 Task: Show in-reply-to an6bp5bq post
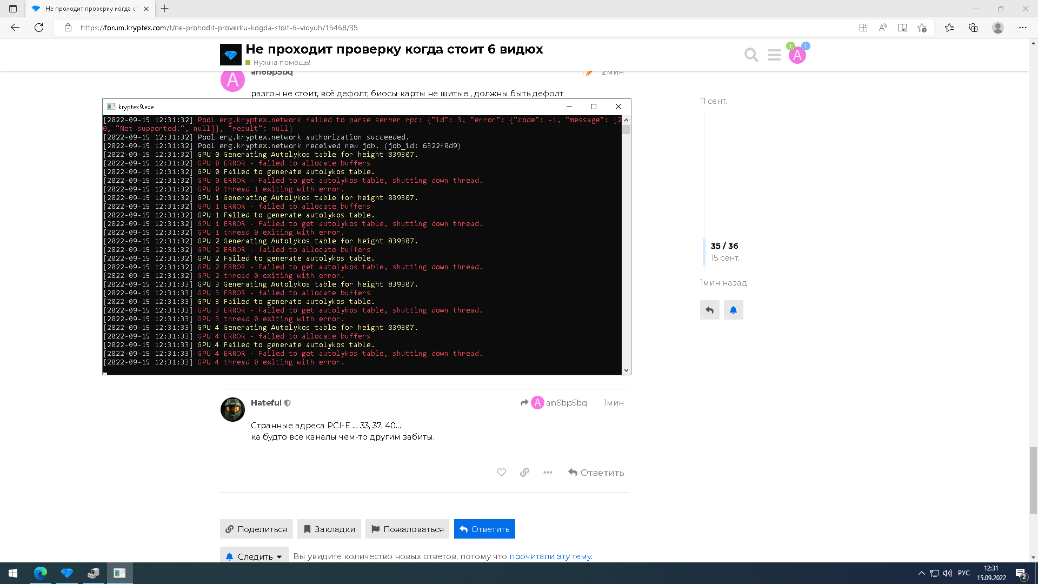tap(553, 403)
